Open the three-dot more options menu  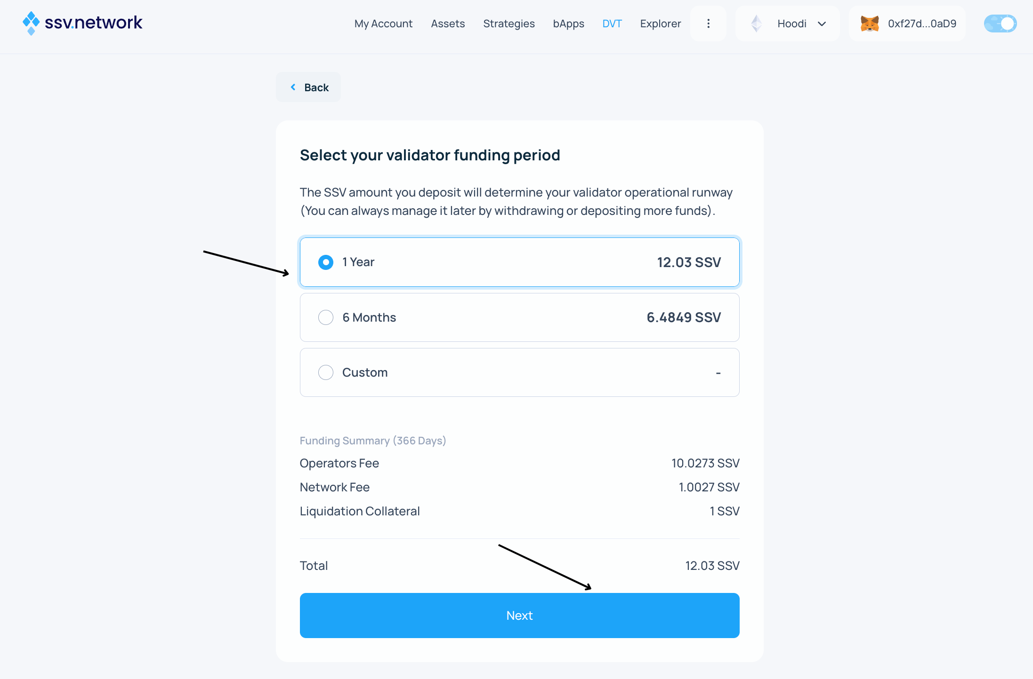(708, 24)
